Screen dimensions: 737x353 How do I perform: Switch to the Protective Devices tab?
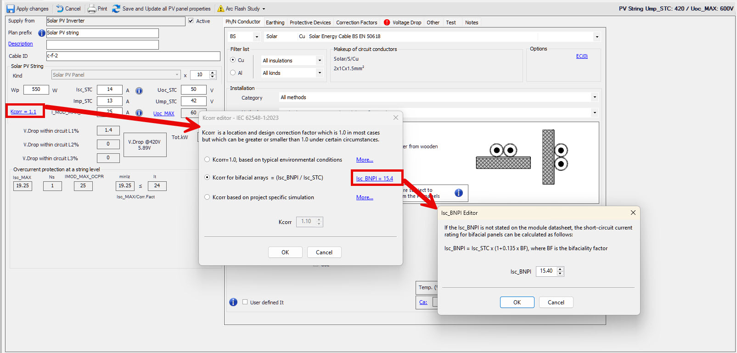[310, 22]
